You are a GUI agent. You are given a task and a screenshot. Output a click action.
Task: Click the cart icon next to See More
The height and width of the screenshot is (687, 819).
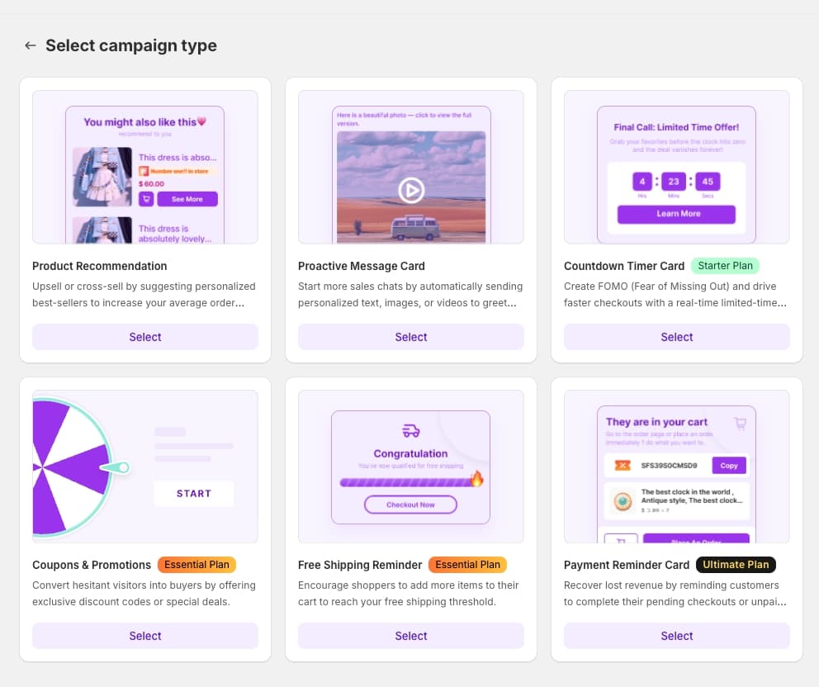pos(146,199)
